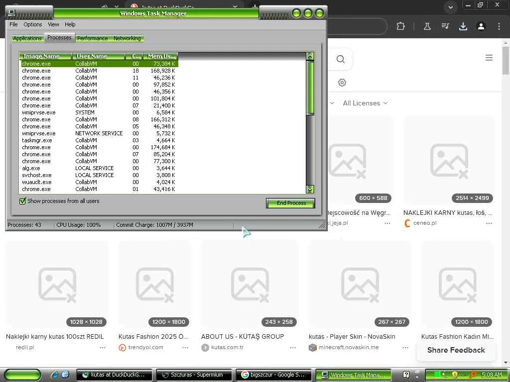Open the Options menu

32,24
